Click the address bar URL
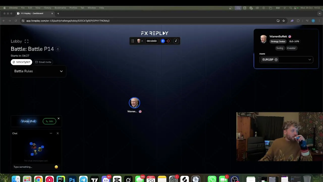 [x=68, y=21]
